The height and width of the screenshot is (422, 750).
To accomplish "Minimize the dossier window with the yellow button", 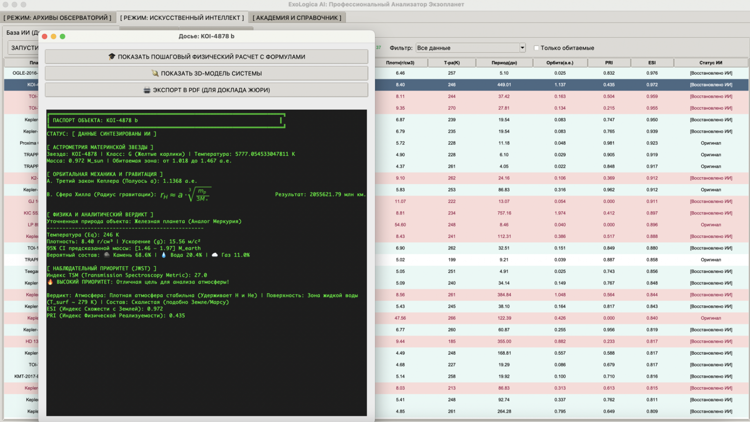I will (x=53, y=37).
